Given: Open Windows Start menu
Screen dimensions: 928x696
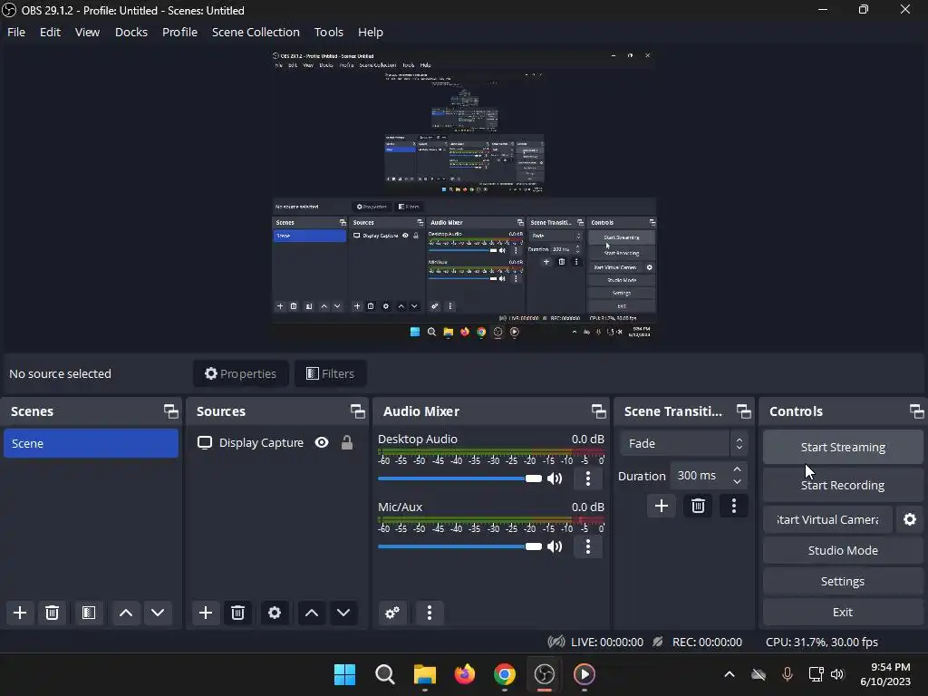Looking at the screenshot, I should [344, 674].
